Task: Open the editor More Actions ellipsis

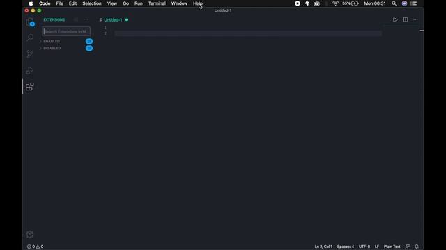Action: pos(415,20)
